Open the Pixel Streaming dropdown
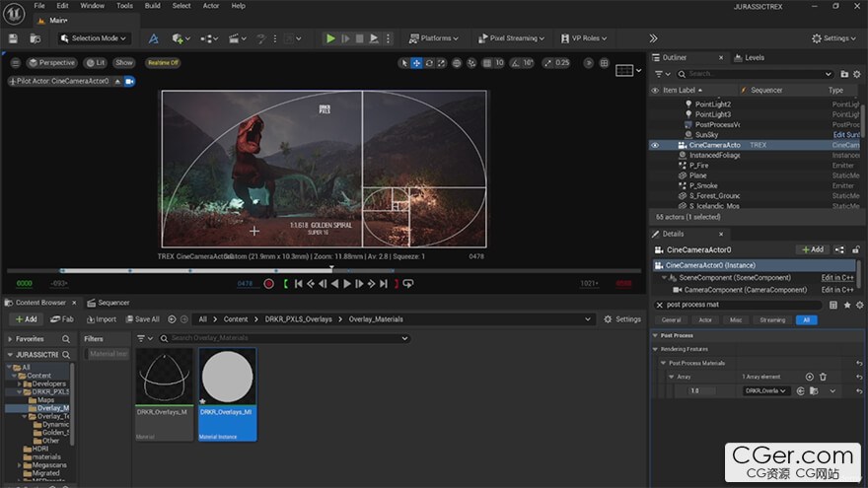Image resolution: width=868 pixels, height=488 pixels. (x=511, y=38)
